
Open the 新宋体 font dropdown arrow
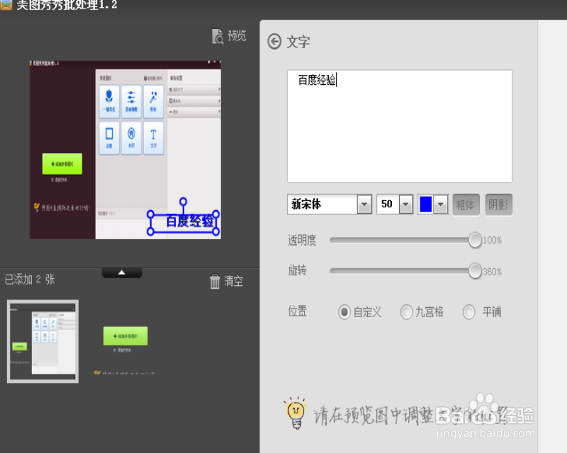(364, 205)
